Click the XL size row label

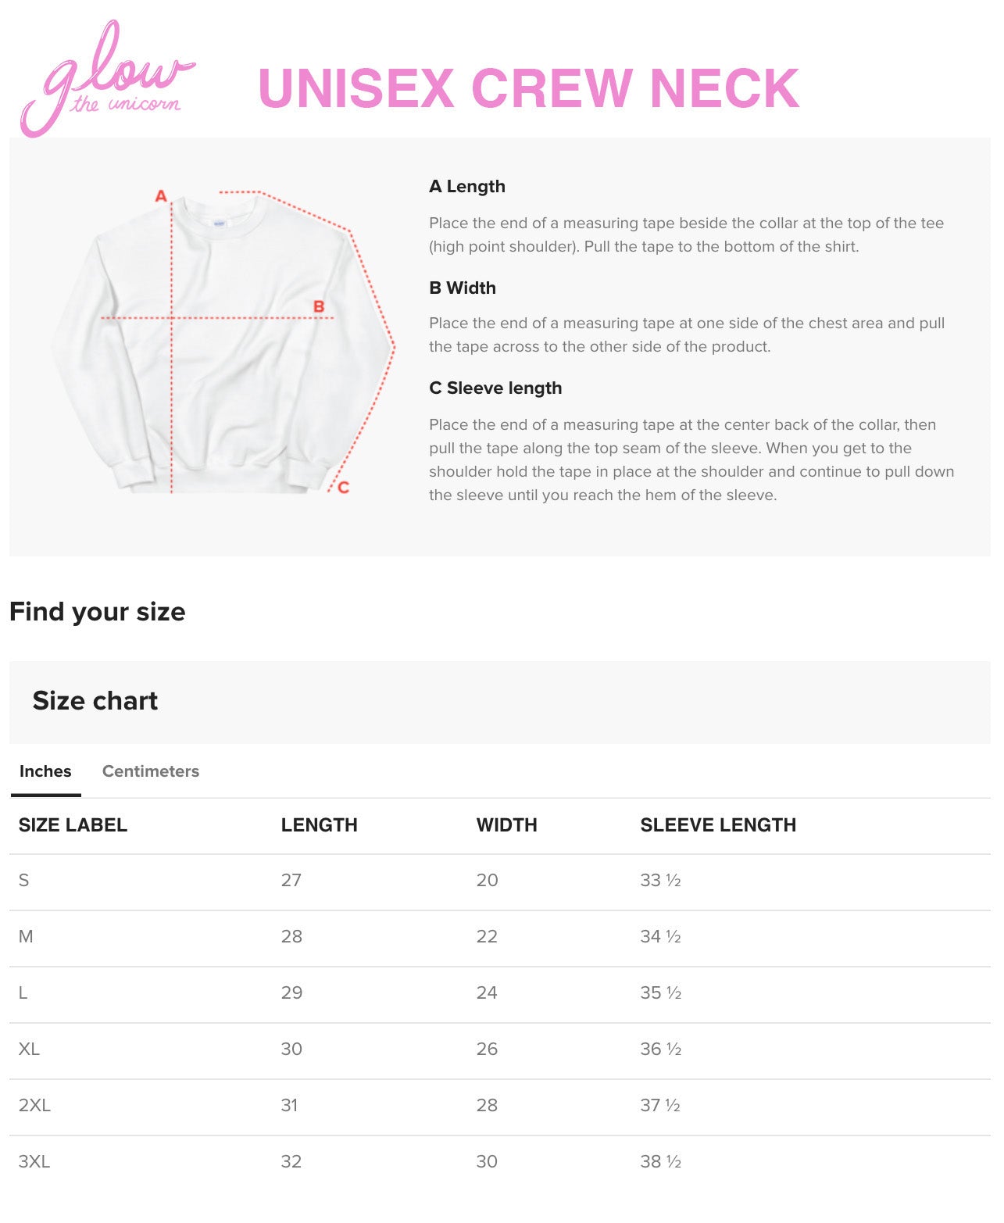[x=29, y=1050]
